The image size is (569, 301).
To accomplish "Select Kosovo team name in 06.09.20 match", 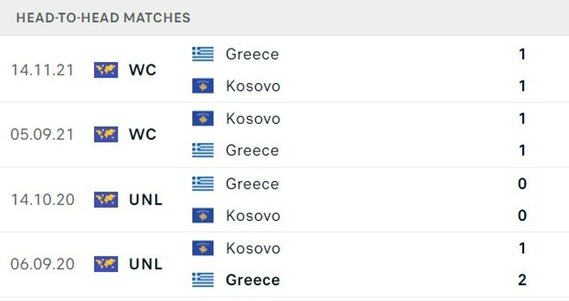I will 253,248.
